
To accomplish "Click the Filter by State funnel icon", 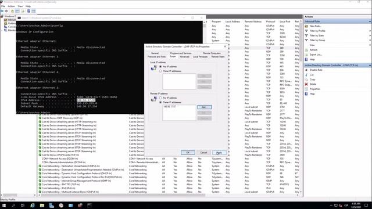I will tap(306, 35).
